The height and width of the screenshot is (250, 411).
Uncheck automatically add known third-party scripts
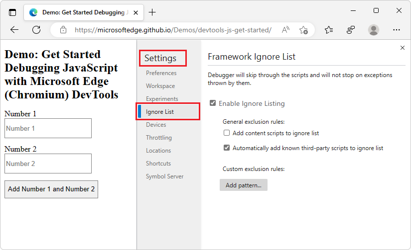(227, 148)
